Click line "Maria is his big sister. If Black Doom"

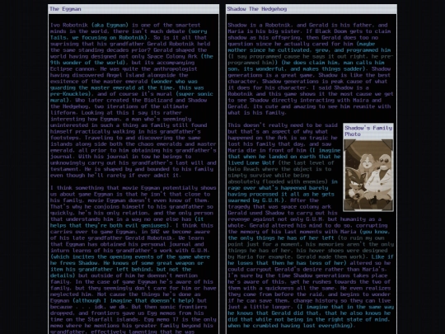309,31
